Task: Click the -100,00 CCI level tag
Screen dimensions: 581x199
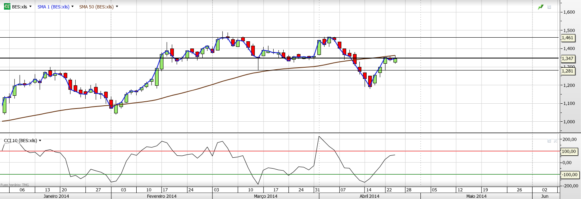Action: [x=570, y=175]
